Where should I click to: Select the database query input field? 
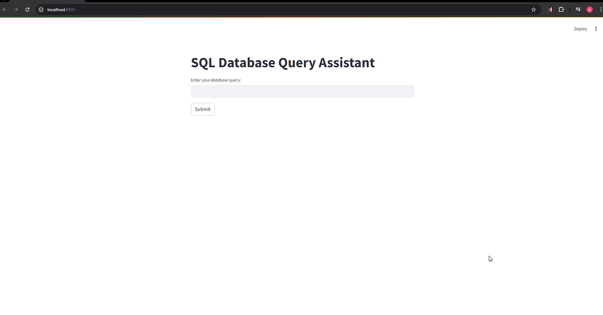303,91
